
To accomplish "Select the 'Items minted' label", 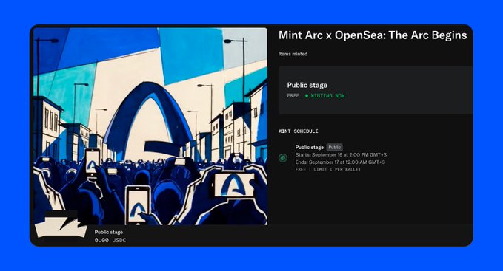I will pos(293,54).
